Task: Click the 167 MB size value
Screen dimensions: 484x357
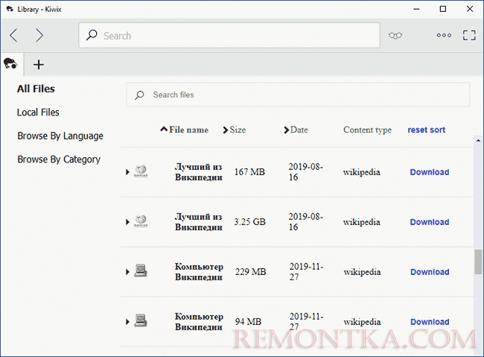Action: [249, 172]
